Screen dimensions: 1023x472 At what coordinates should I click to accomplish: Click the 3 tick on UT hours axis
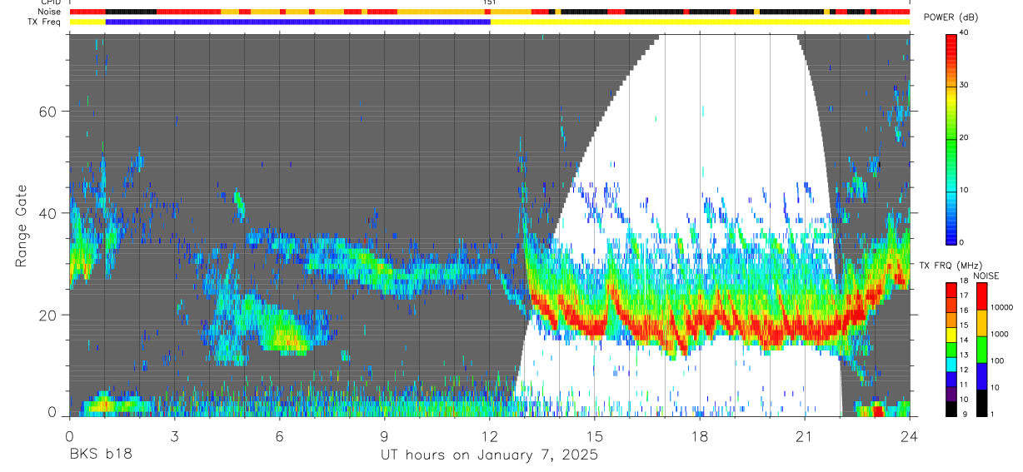click(x=174, y=435)
